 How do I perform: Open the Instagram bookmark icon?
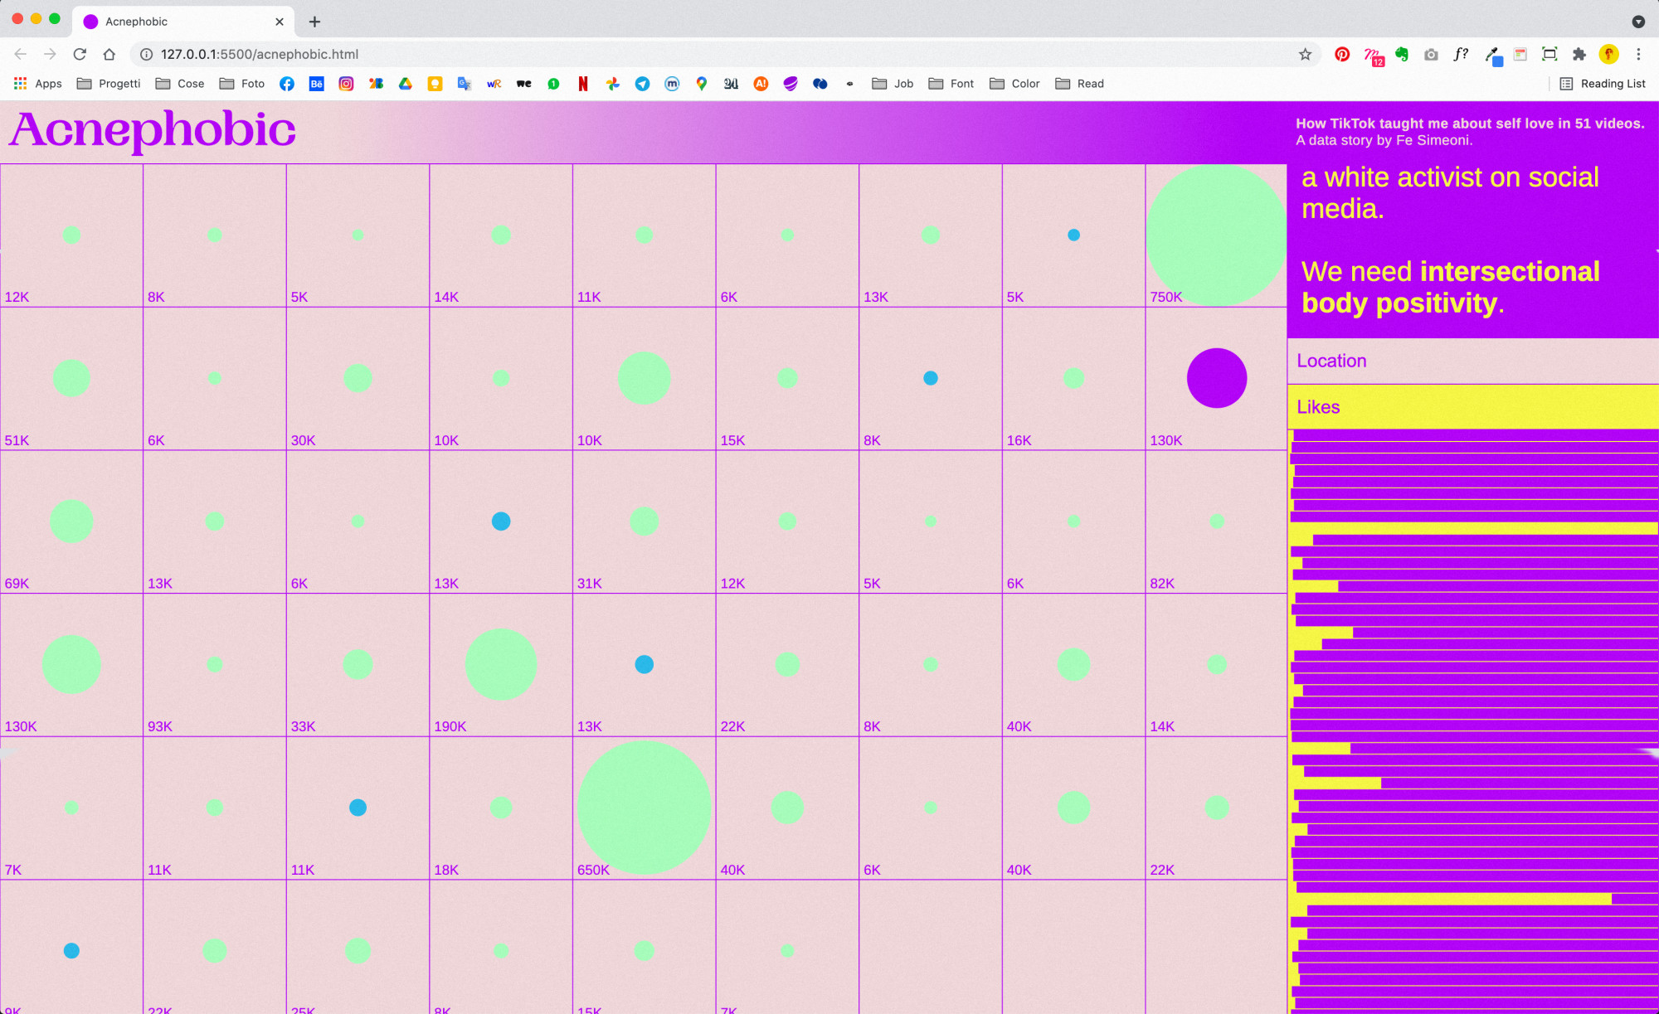click(346, 84)
